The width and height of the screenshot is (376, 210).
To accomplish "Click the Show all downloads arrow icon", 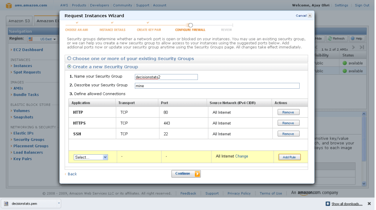I will pos(328,204).
